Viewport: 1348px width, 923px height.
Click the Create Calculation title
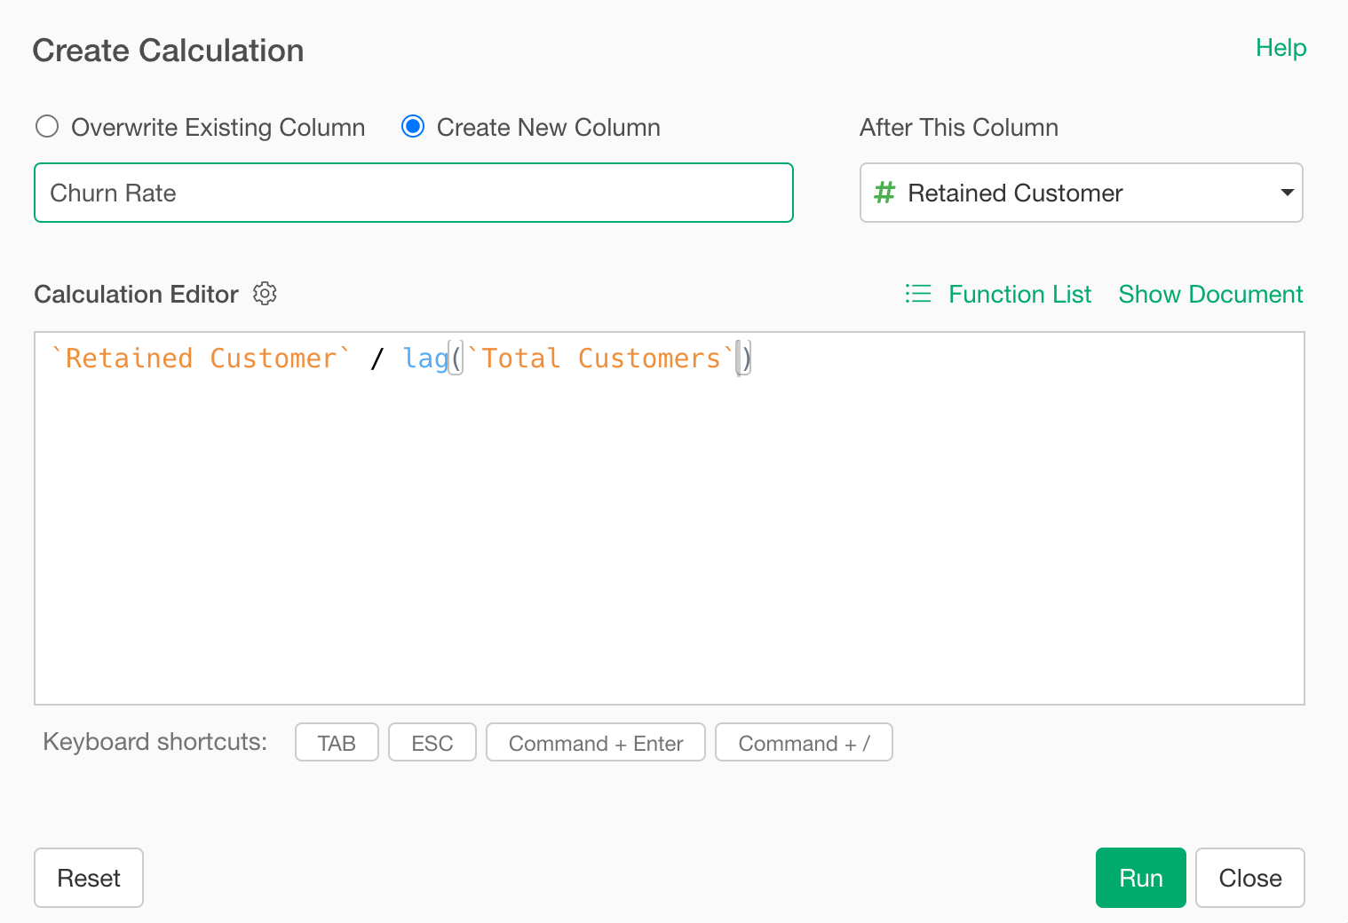click(x=168, y=51)
